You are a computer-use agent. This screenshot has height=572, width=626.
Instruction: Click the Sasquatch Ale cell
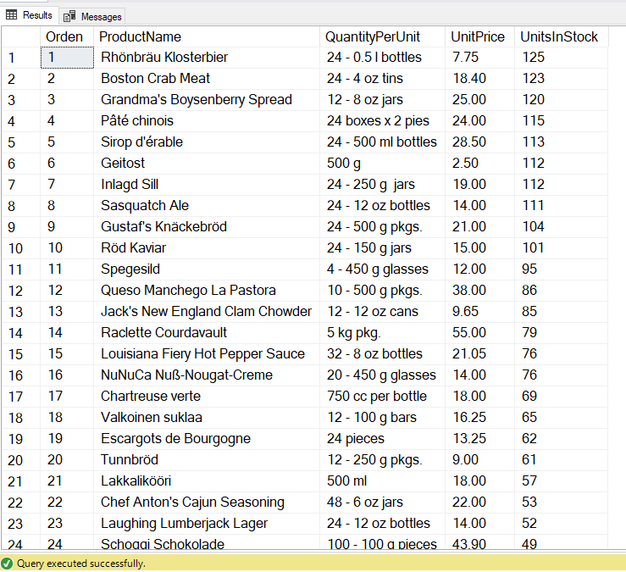click(x=207, y=206)
